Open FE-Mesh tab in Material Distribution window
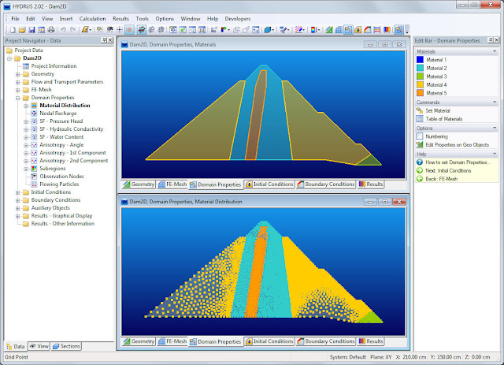504x365 pixels. [x=172, y=341]
